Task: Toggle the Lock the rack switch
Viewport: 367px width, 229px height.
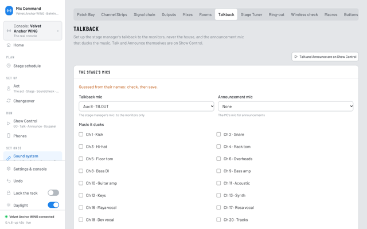Action: [53, 193]
